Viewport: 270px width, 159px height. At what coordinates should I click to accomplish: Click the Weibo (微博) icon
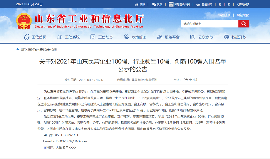tap(137, 4)
